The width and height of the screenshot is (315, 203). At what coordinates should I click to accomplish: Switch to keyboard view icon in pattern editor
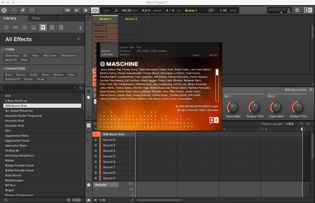click(89, 132)
